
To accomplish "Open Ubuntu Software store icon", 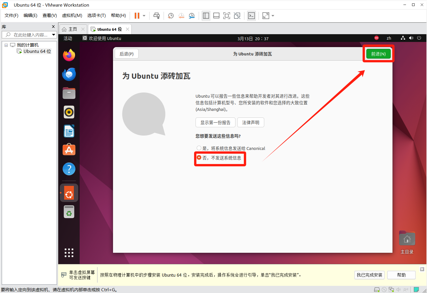I will pyautogui.click(x=69, y=150).
